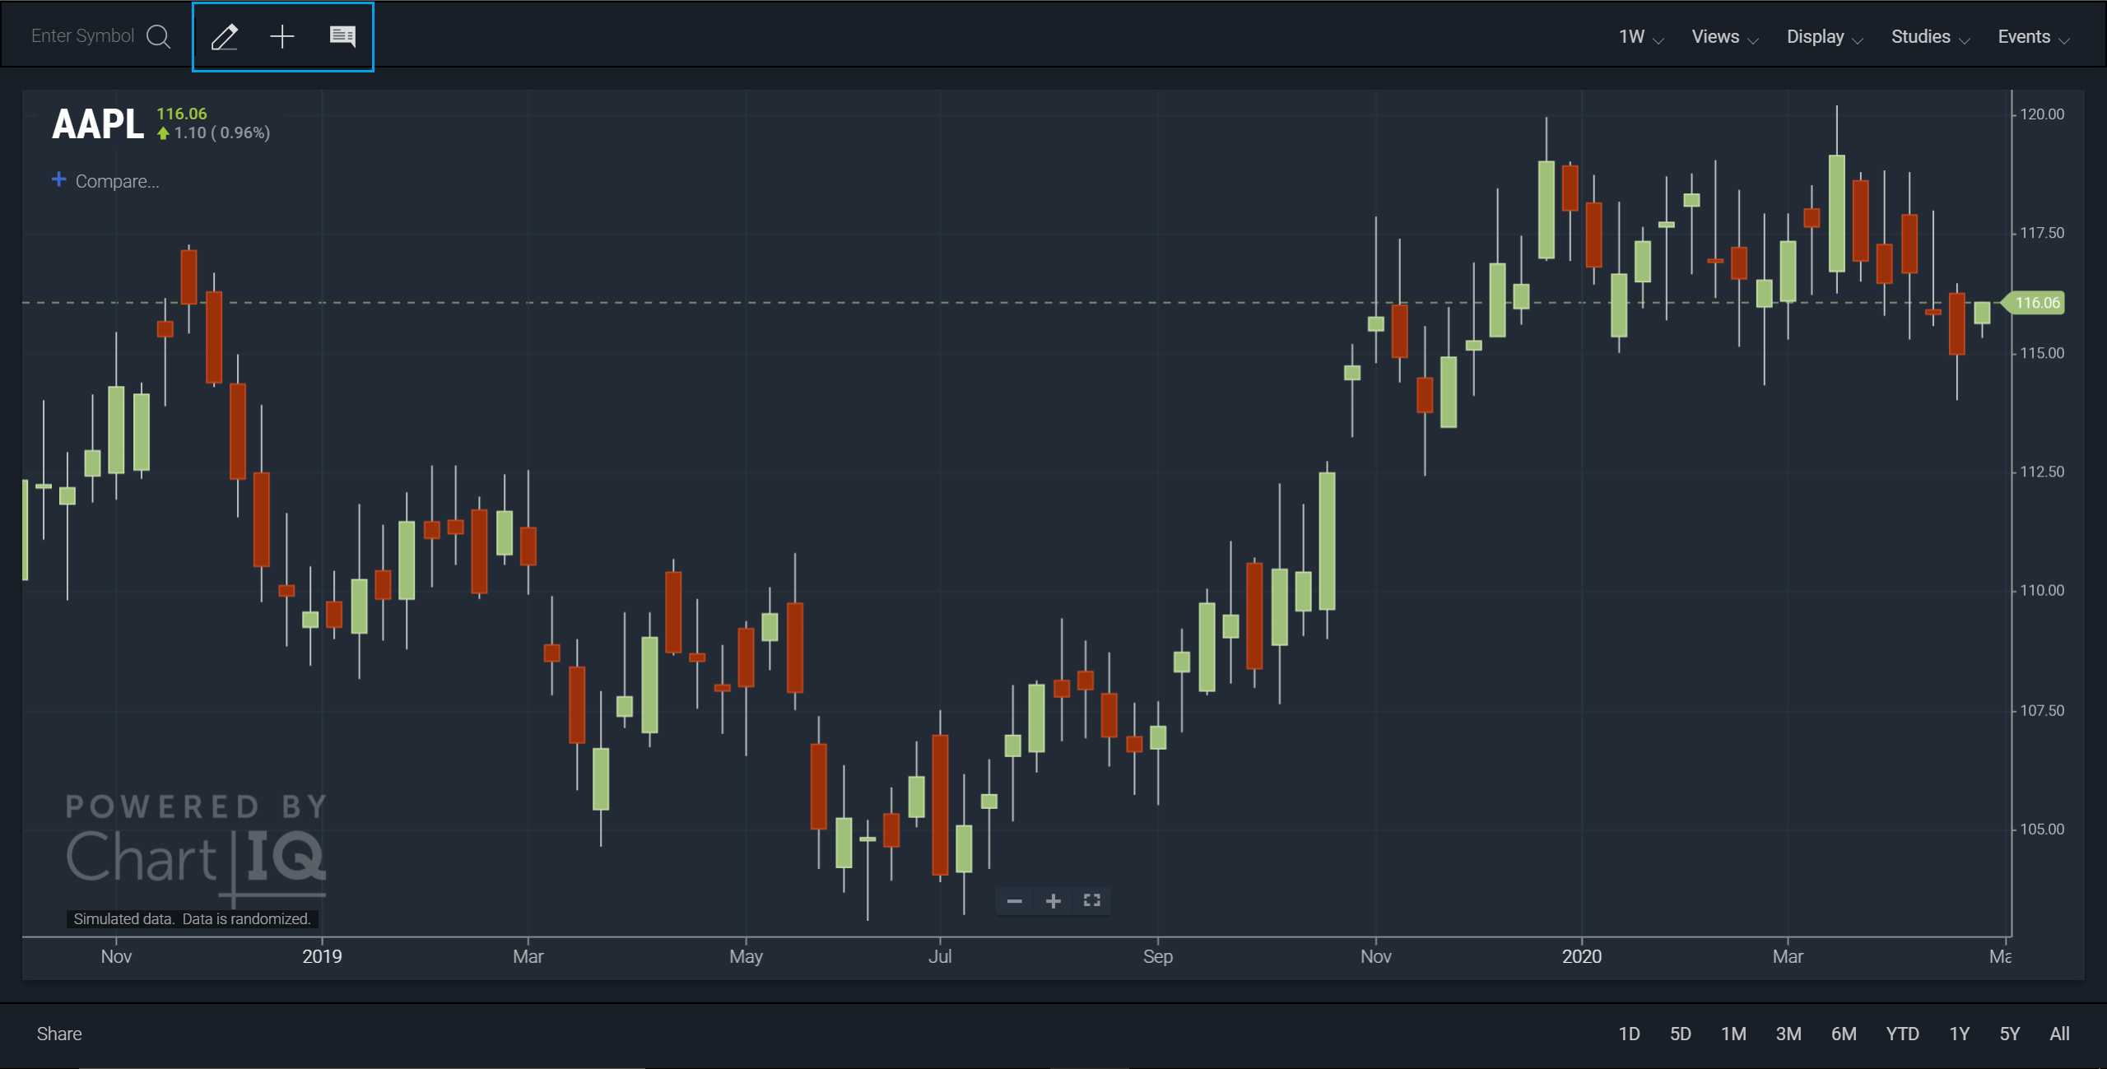Click the Jul x-axis label
This screenshot has width=2107, height=1069.
pyautogui.click(x=940, y=956)
